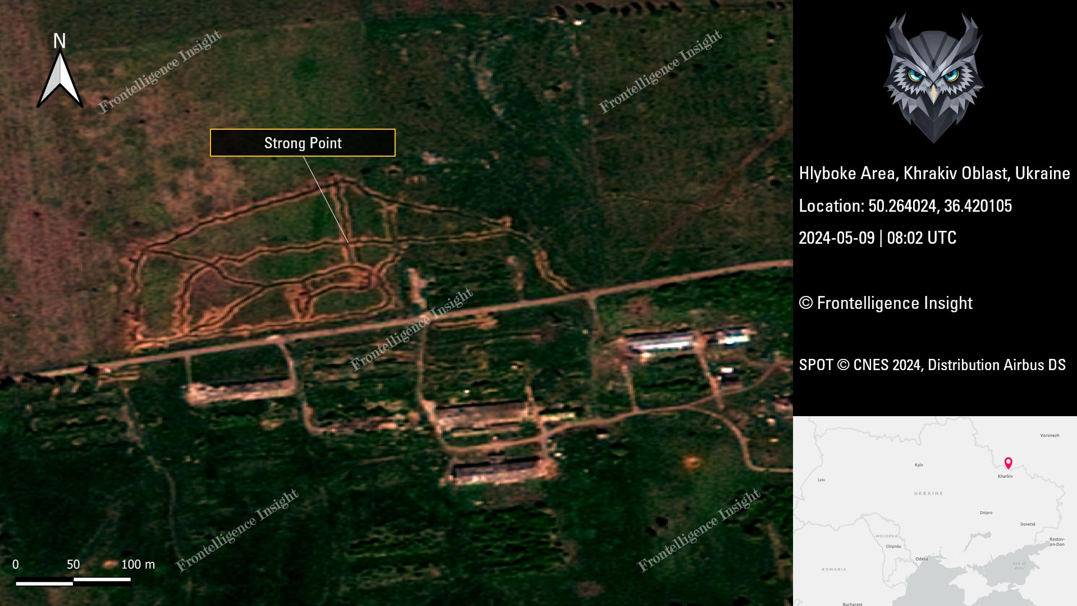Click the Location coordinates line
Viewport: 1077px width, 606px height.
[x=905, y=206]
